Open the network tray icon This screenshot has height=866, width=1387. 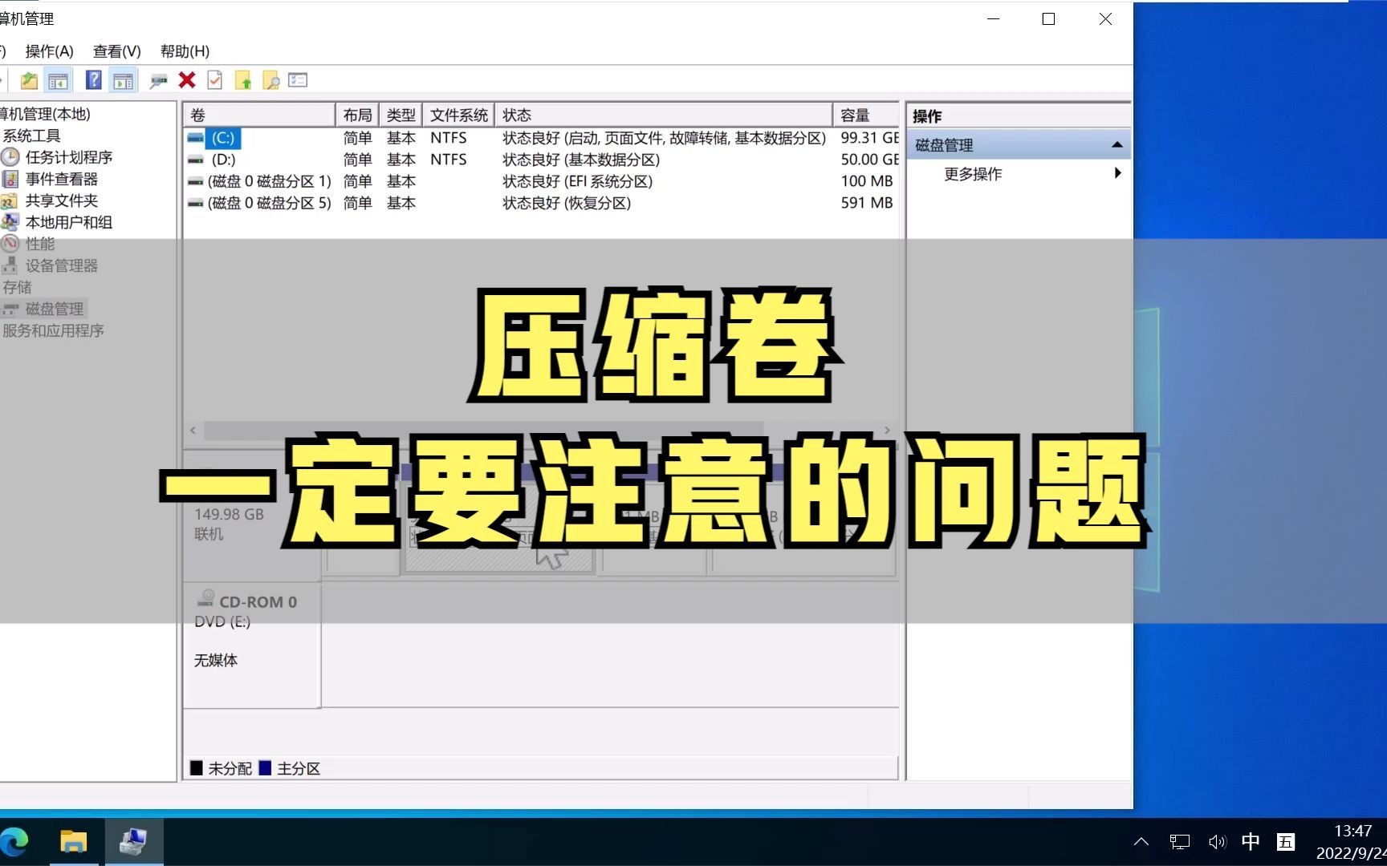(x=1180, y=842)
